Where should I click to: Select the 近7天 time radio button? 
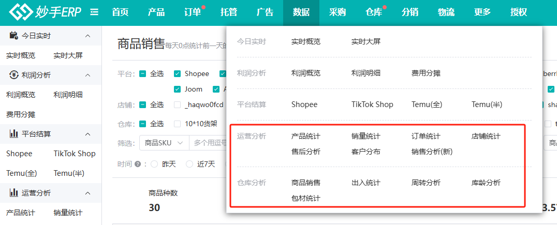point(189,164)
